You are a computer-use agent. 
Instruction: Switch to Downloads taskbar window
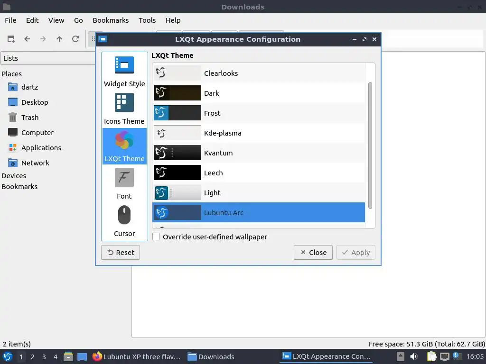coord(211,356)
